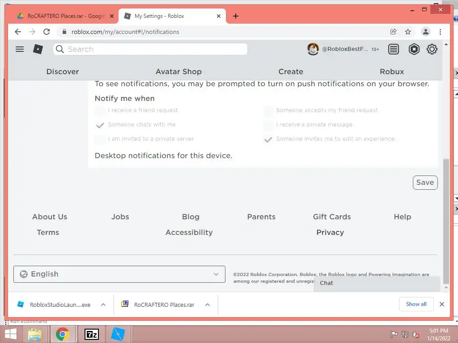
Task: Open the Windows Start button
Action: tap(11, 334)
